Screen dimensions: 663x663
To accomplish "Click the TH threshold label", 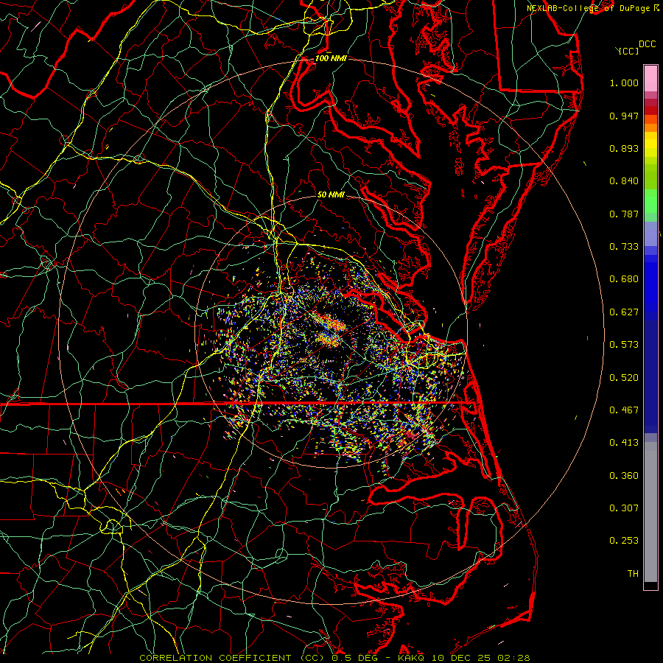I will point(633,574).
